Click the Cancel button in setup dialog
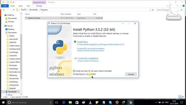 pyautogui.click(x=131, y=74)
